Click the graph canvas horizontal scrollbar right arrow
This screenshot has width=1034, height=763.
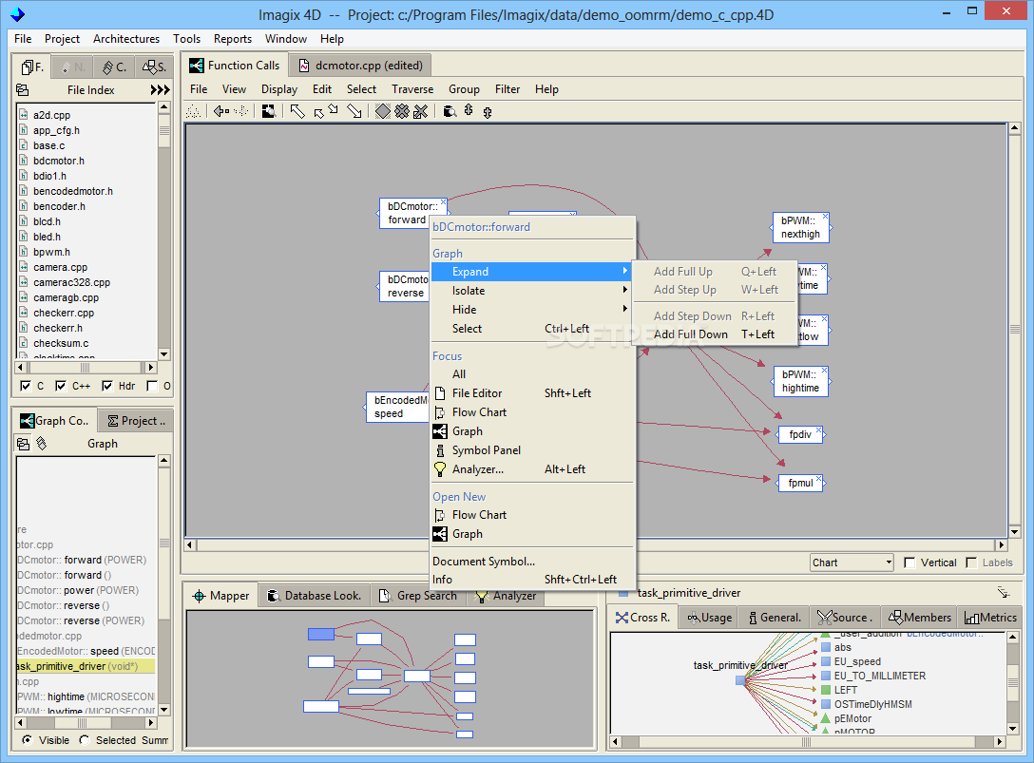pos(1001,544)
